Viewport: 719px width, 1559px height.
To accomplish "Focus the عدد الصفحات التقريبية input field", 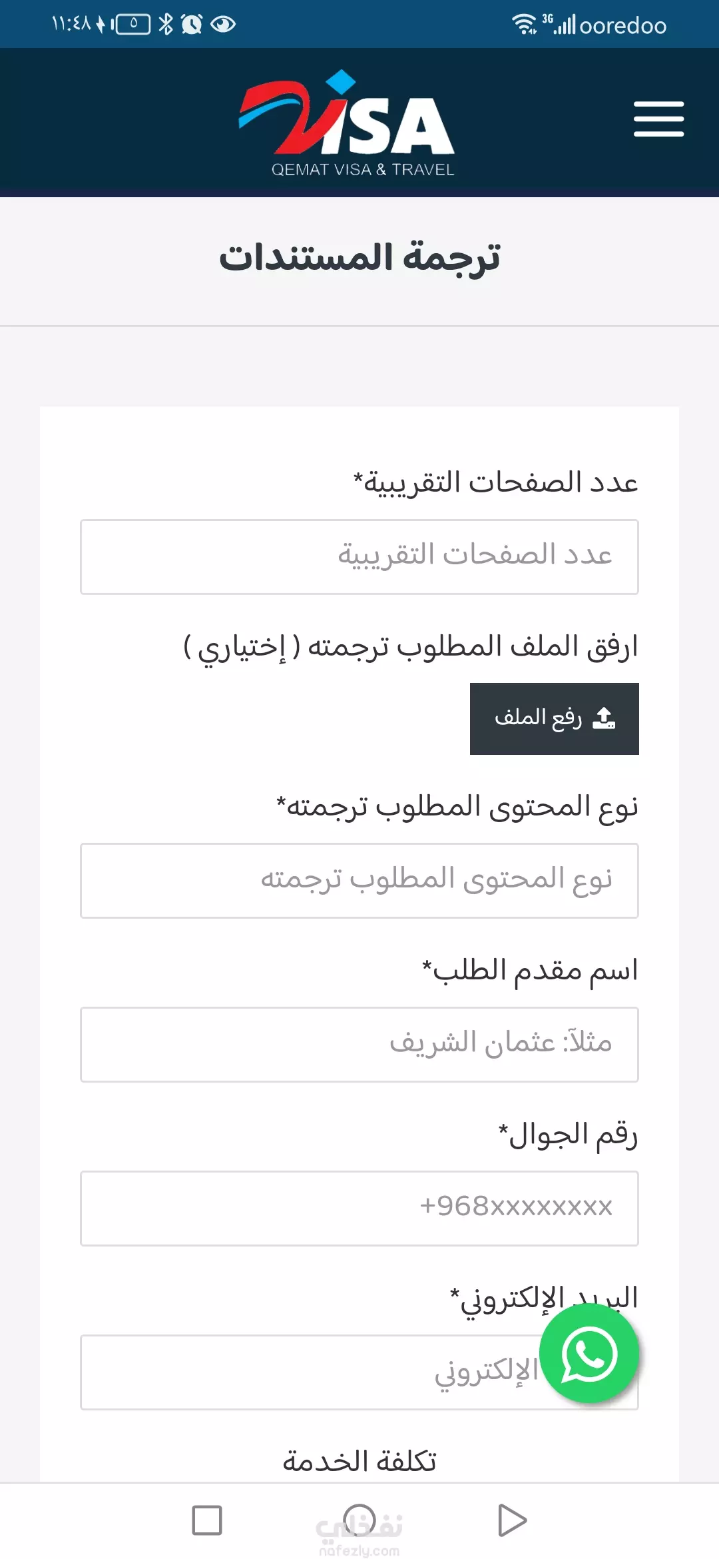I will (359, 557).
